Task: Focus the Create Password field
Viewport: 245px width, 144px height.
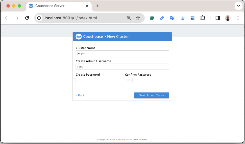Action: point(97,80)
